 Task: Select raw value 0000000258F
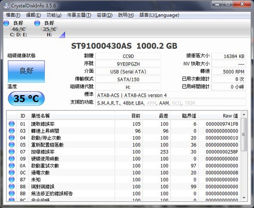tap(222, 152)
